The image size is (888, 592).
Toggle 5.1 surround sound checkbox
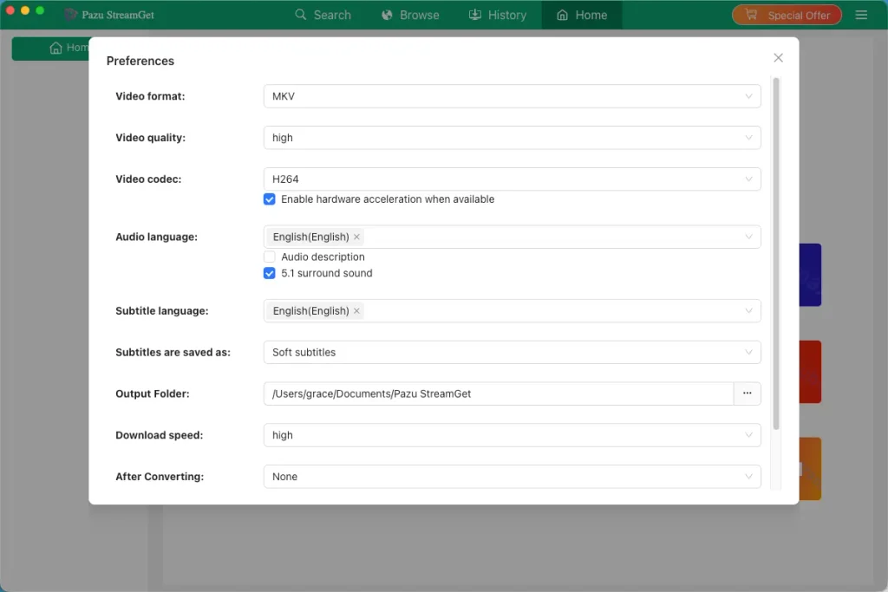pyautogui.click(x=270, y=273)
